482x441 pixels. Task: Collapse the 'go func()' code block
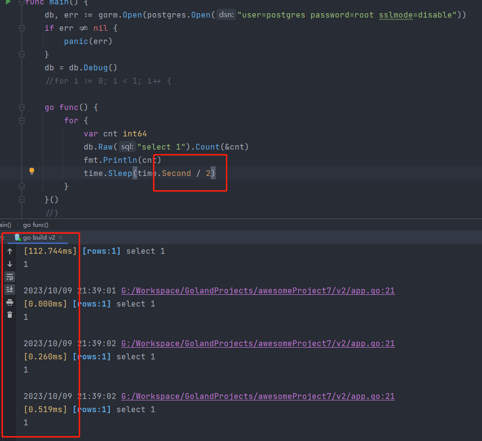[x=22, y=107]
